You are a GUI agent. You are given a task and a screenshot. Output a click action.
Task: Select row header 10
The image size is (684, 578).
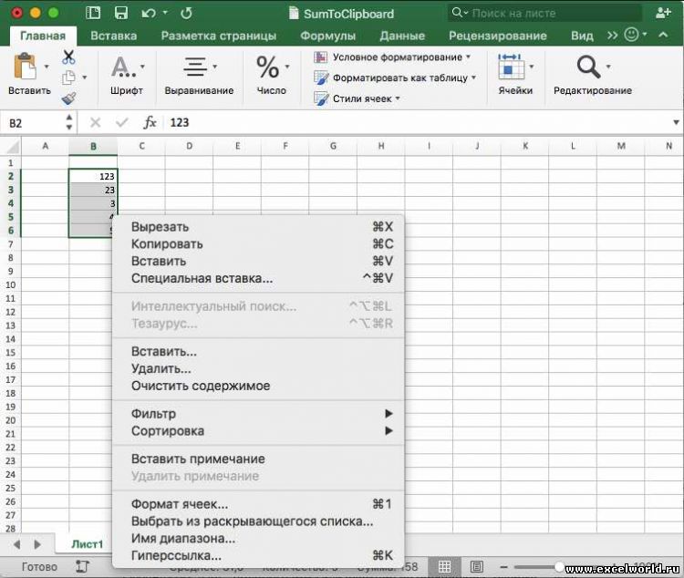(x=10, y=284)
